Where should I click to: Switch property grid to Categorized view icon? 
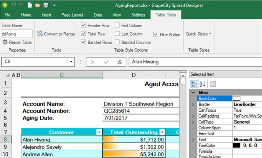click(x=194, y=84)
